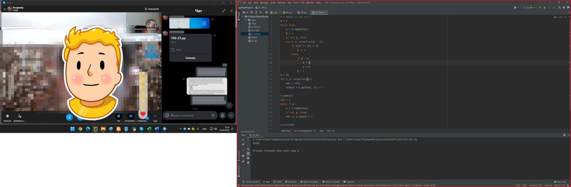The width and height of the screenshot is (571, 187).
Task: Open the Terminal tool window
Action: [349, 182]
